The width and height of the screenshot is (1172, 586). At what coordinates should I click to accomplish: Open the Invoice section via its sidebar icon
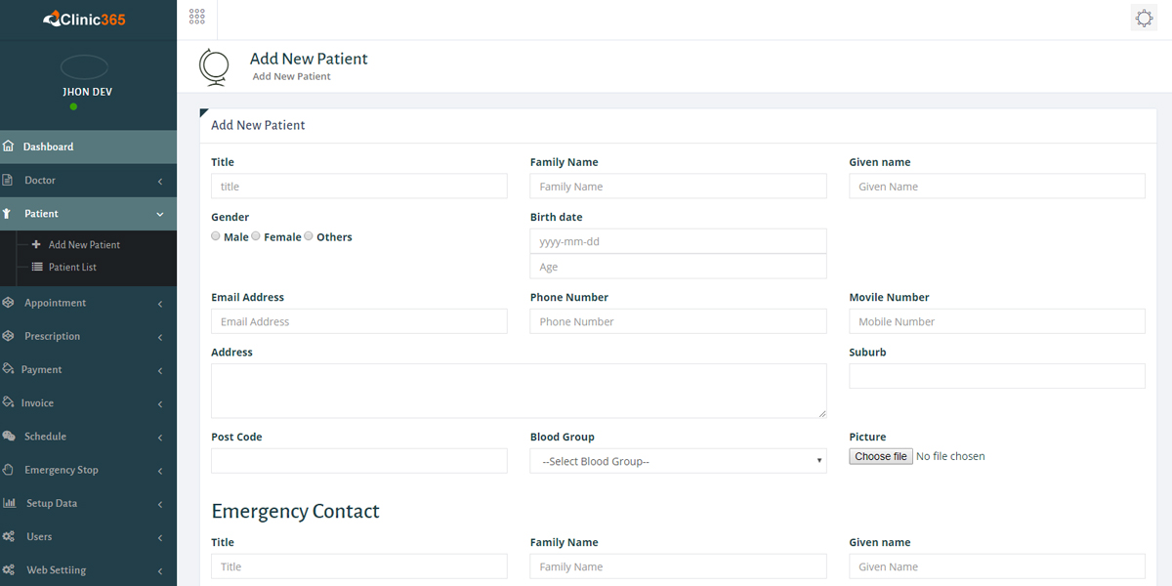pyautogui.click(x=11, y=402)
